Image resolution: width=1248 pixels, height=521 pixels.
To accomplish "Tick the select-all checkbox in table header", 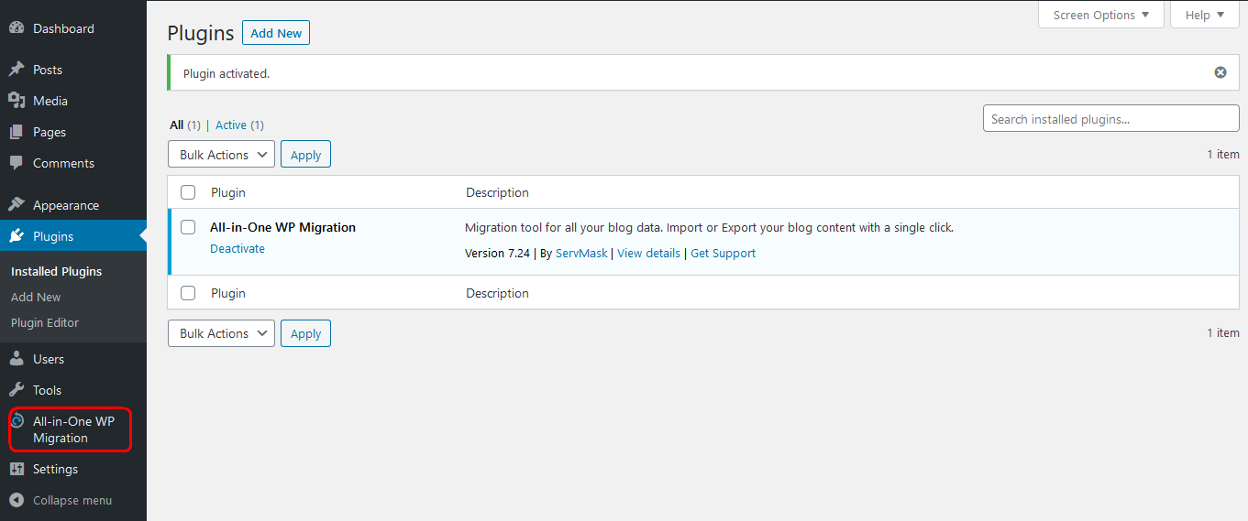I will (188, 192).
